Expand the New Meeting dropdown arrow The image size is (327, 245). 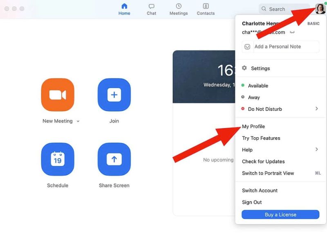[78, 121]
